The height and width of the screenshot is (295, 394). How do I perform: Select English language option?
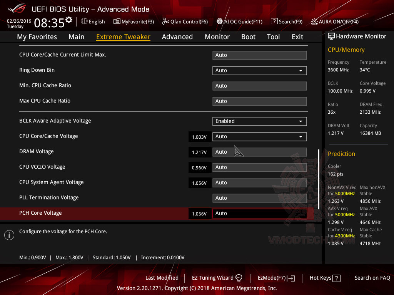point(97,22)
